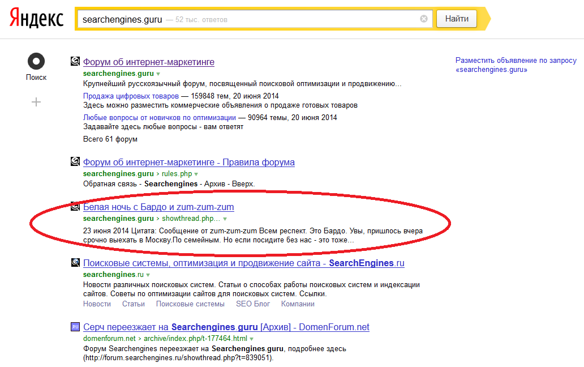Click the rules.php green URL path
This screenshot has width=584, height=367.
[x=177, y=174]
